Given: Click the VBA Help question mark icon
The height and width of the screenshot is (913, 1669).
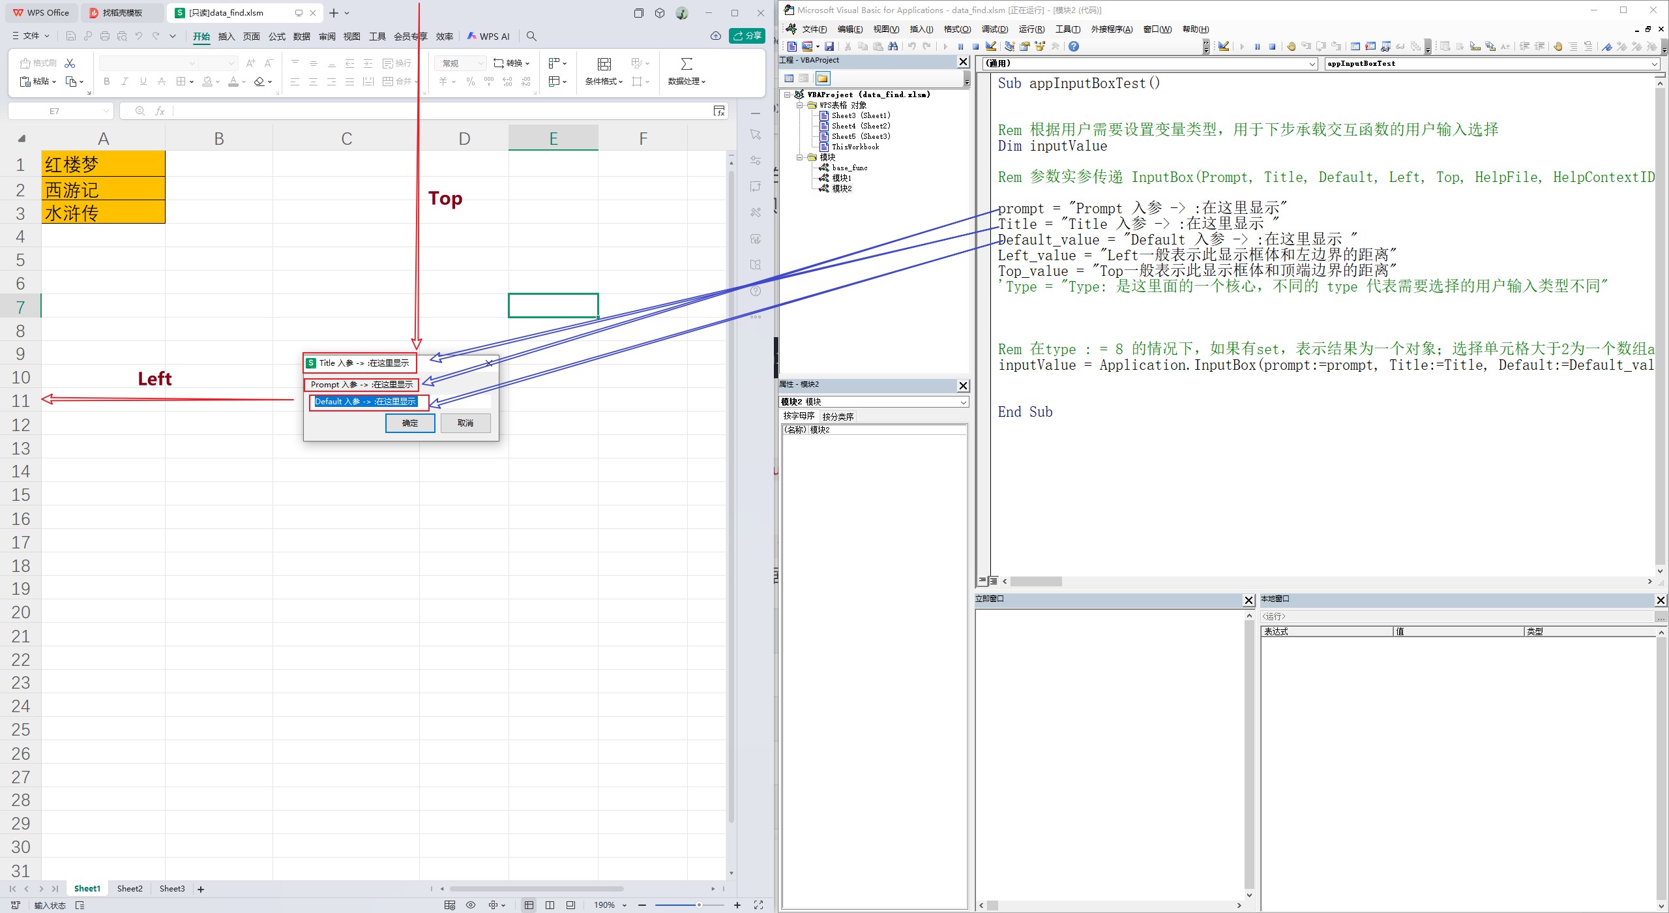Looking at the screenshot, I should point(1073,46).
